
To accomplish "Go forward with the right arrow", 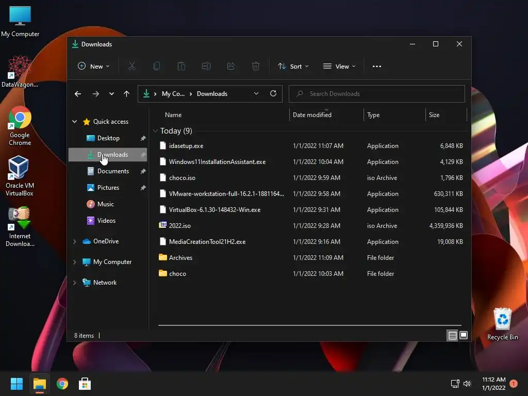I will click(95, 94).
